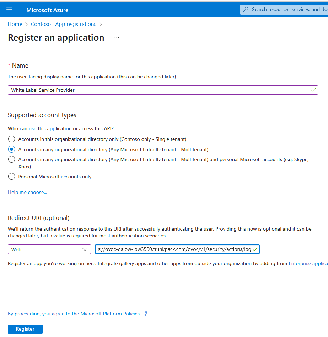The width and height of the screenshot is (328, 337).
Task: Click the Redirect URI text box
Action: point(173,249)
